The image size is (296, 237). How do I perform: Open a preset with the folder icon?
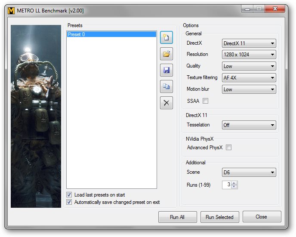pyautogui.click(x=166, y=54)
